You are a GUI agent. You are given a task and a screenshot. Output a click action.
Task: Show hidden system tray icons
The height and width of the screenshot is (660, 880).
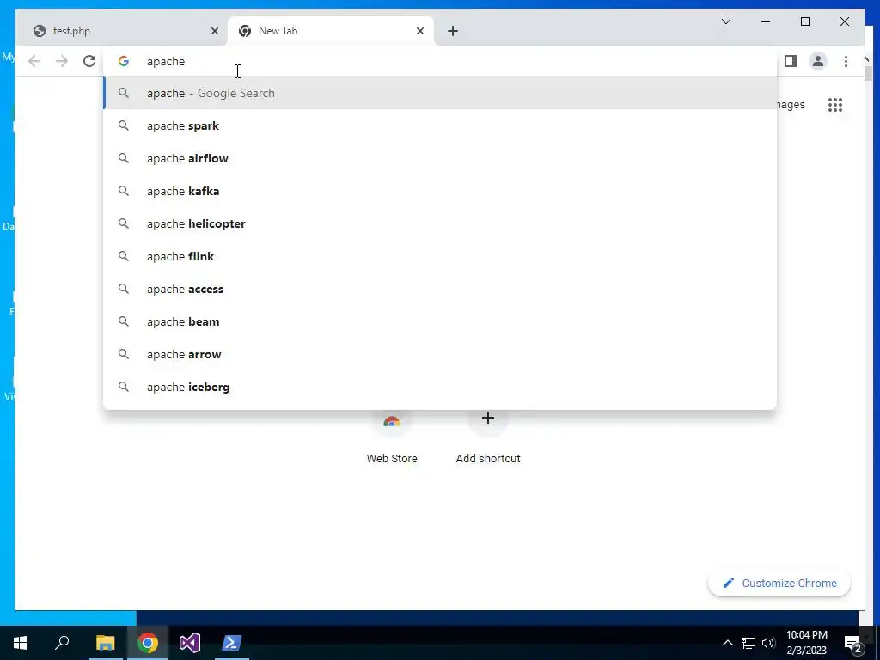pos(727,643)
